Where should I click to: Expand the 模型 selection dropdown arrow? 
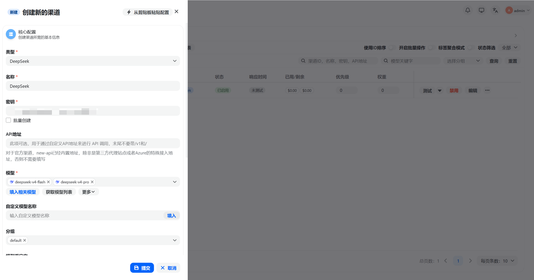click(175, 182)
